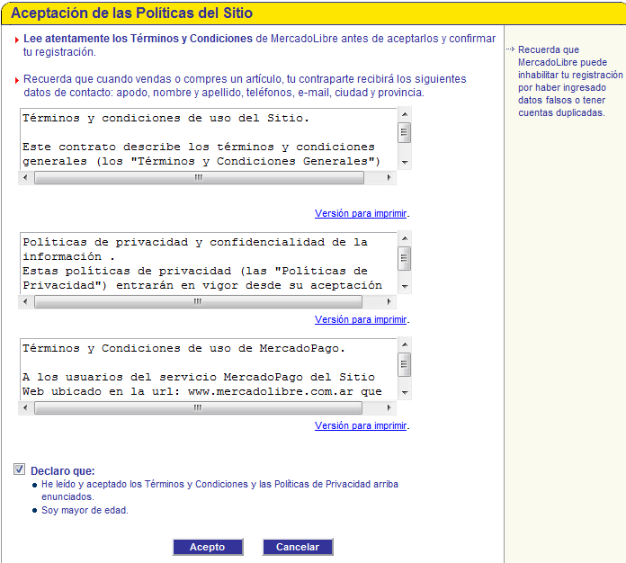Viewport: 626px width, 563px height.
Task: Click up arrow of Términos del Sitio vertical scrollbar
Action: coord(405,114)
